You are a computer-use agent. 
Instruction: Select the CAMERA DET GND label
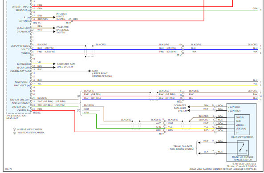(x=20, y=71)
